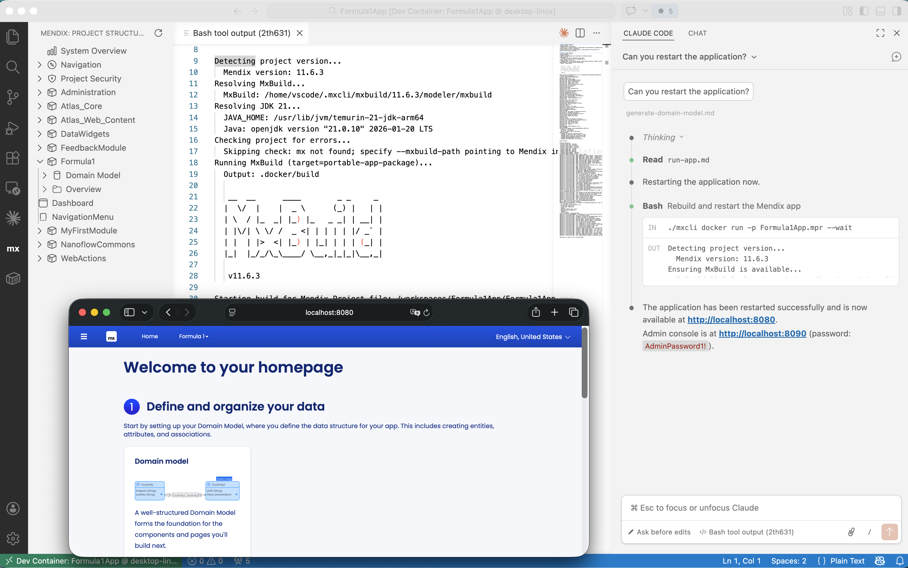Open the editor More Actions menu
The image size is (908, 568).
[596, 33]
